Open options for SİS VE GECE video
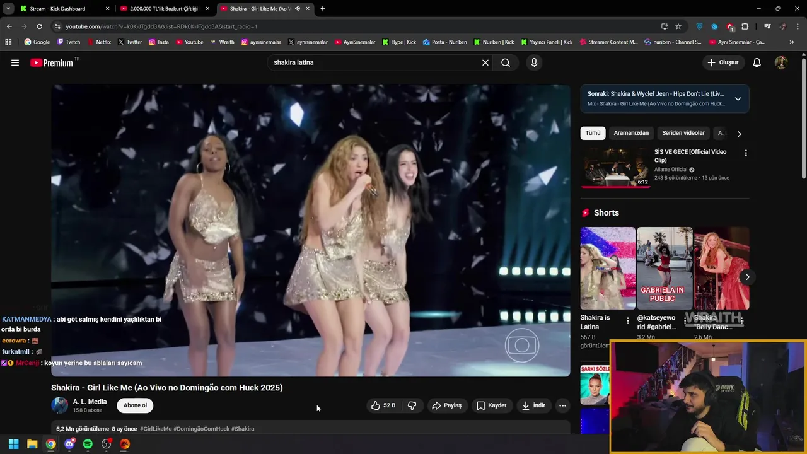 point(746,153)
